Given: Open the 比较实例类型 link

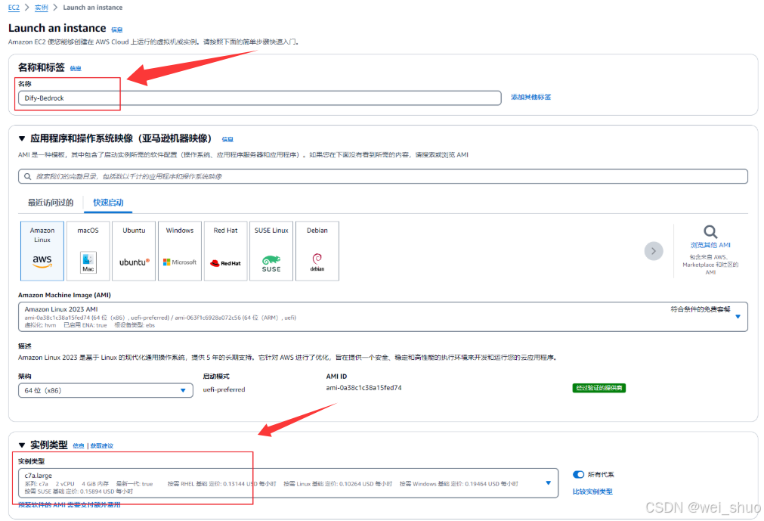Looking at the screenshot, I should click(592, 492).
